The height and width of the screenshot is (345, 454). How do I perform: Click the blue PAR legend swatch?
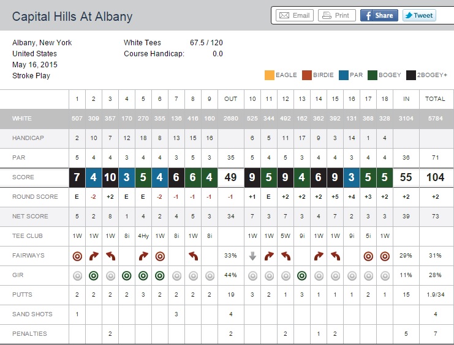click(342, 75)
